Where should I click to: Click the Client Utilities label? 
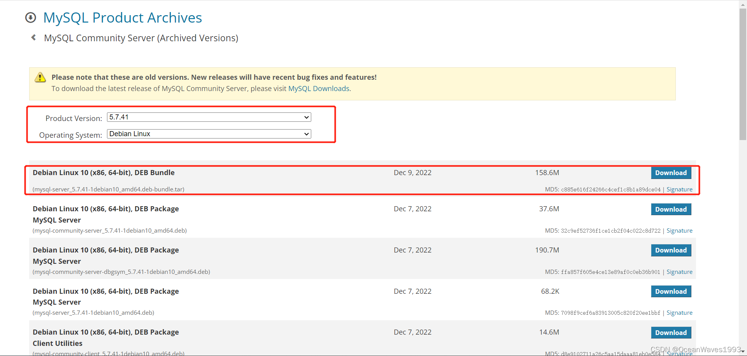(58, 344)
